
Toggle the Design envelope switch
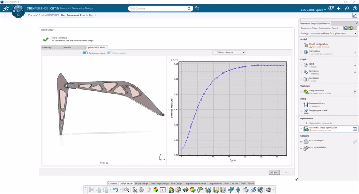point(85,53)
